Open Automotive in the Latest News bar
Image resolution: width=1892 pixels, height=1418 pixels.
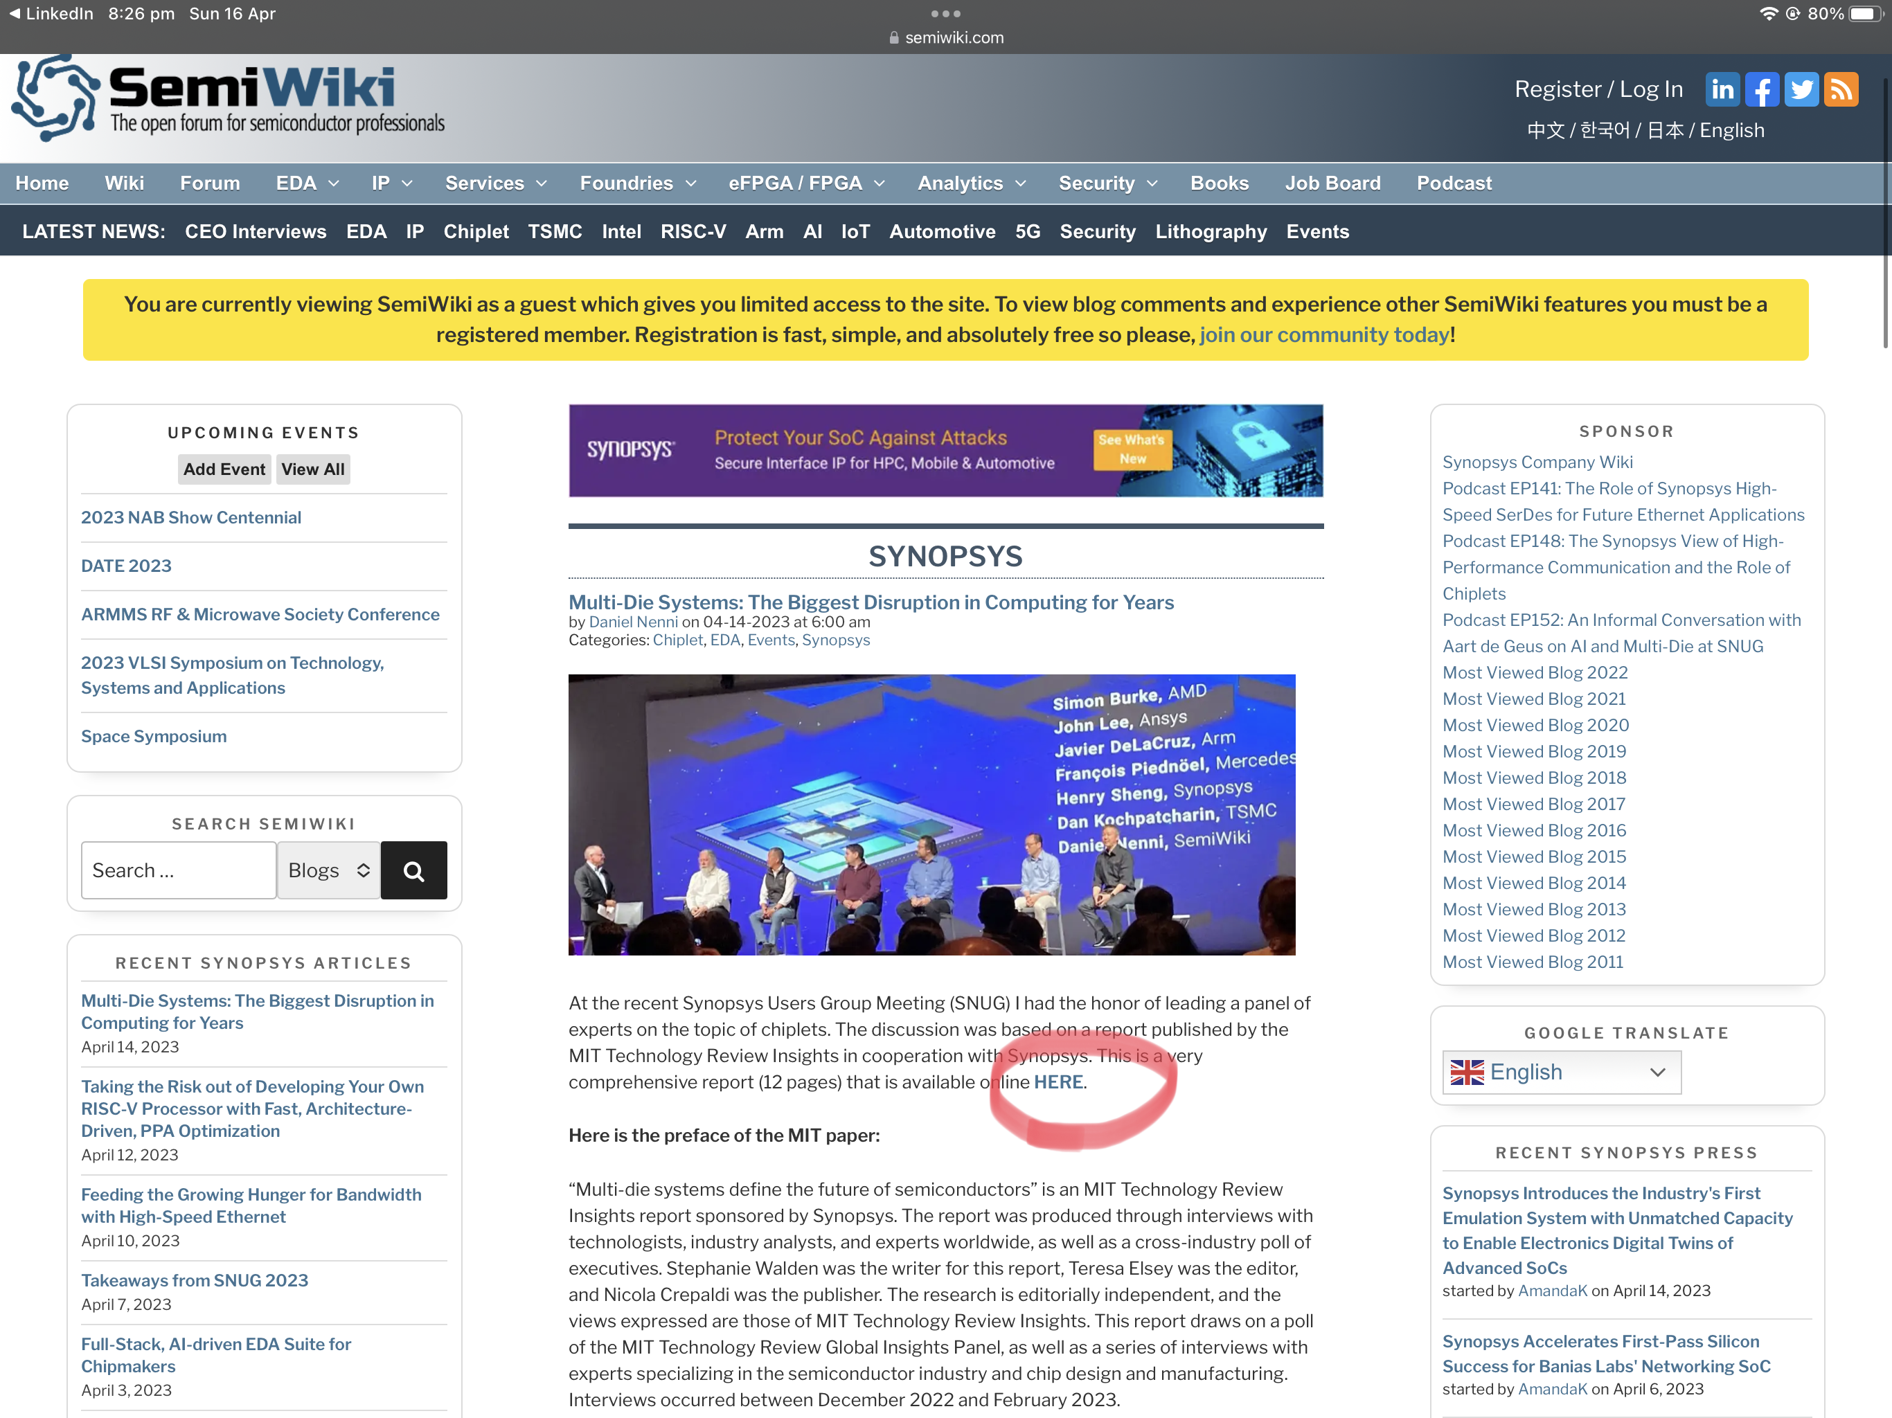(x=942, y=232)
